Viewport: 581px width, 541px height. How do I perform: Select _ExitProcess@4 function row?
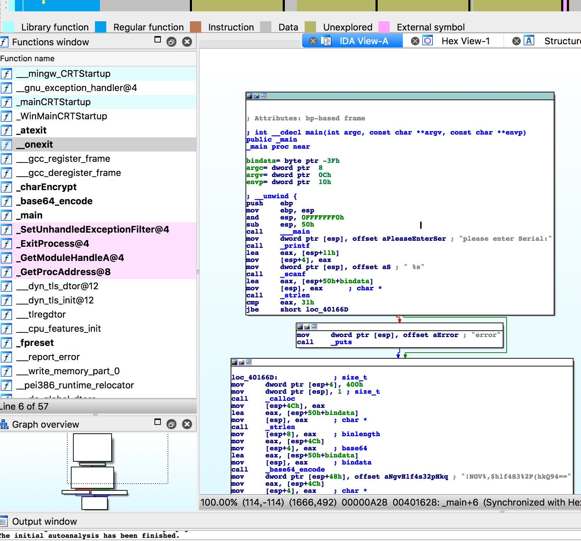(98, 244)
